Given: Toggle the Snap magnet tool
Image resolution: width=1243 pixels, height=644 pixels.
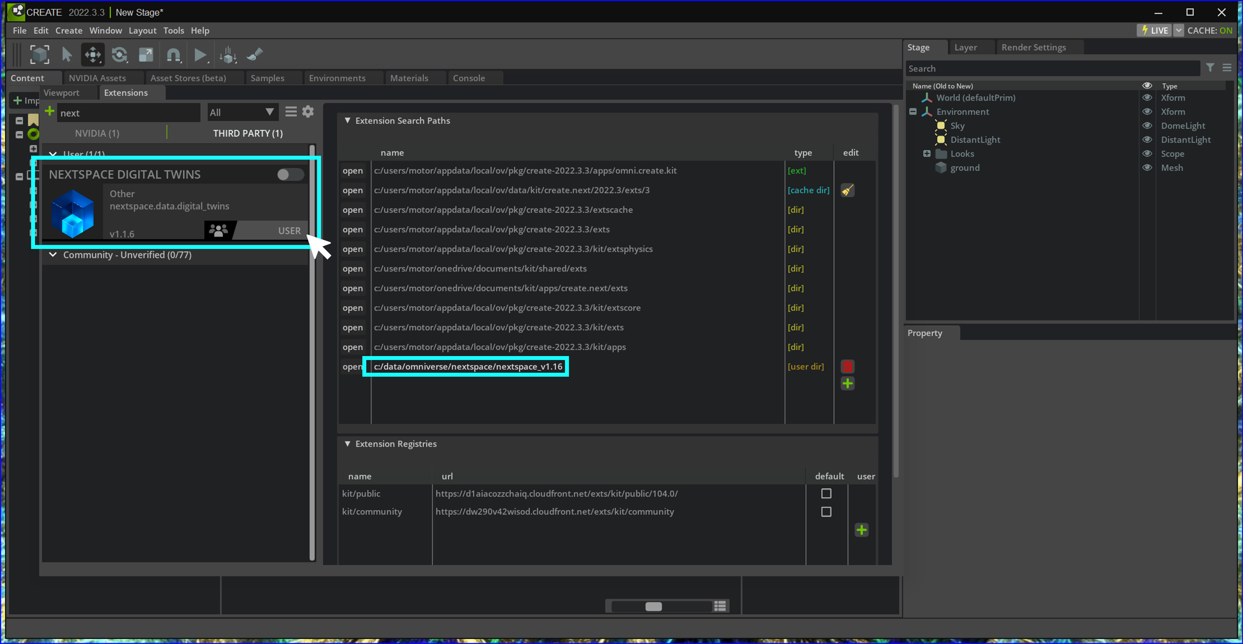Looking at the screenshot, I should (x=173, y=55).
